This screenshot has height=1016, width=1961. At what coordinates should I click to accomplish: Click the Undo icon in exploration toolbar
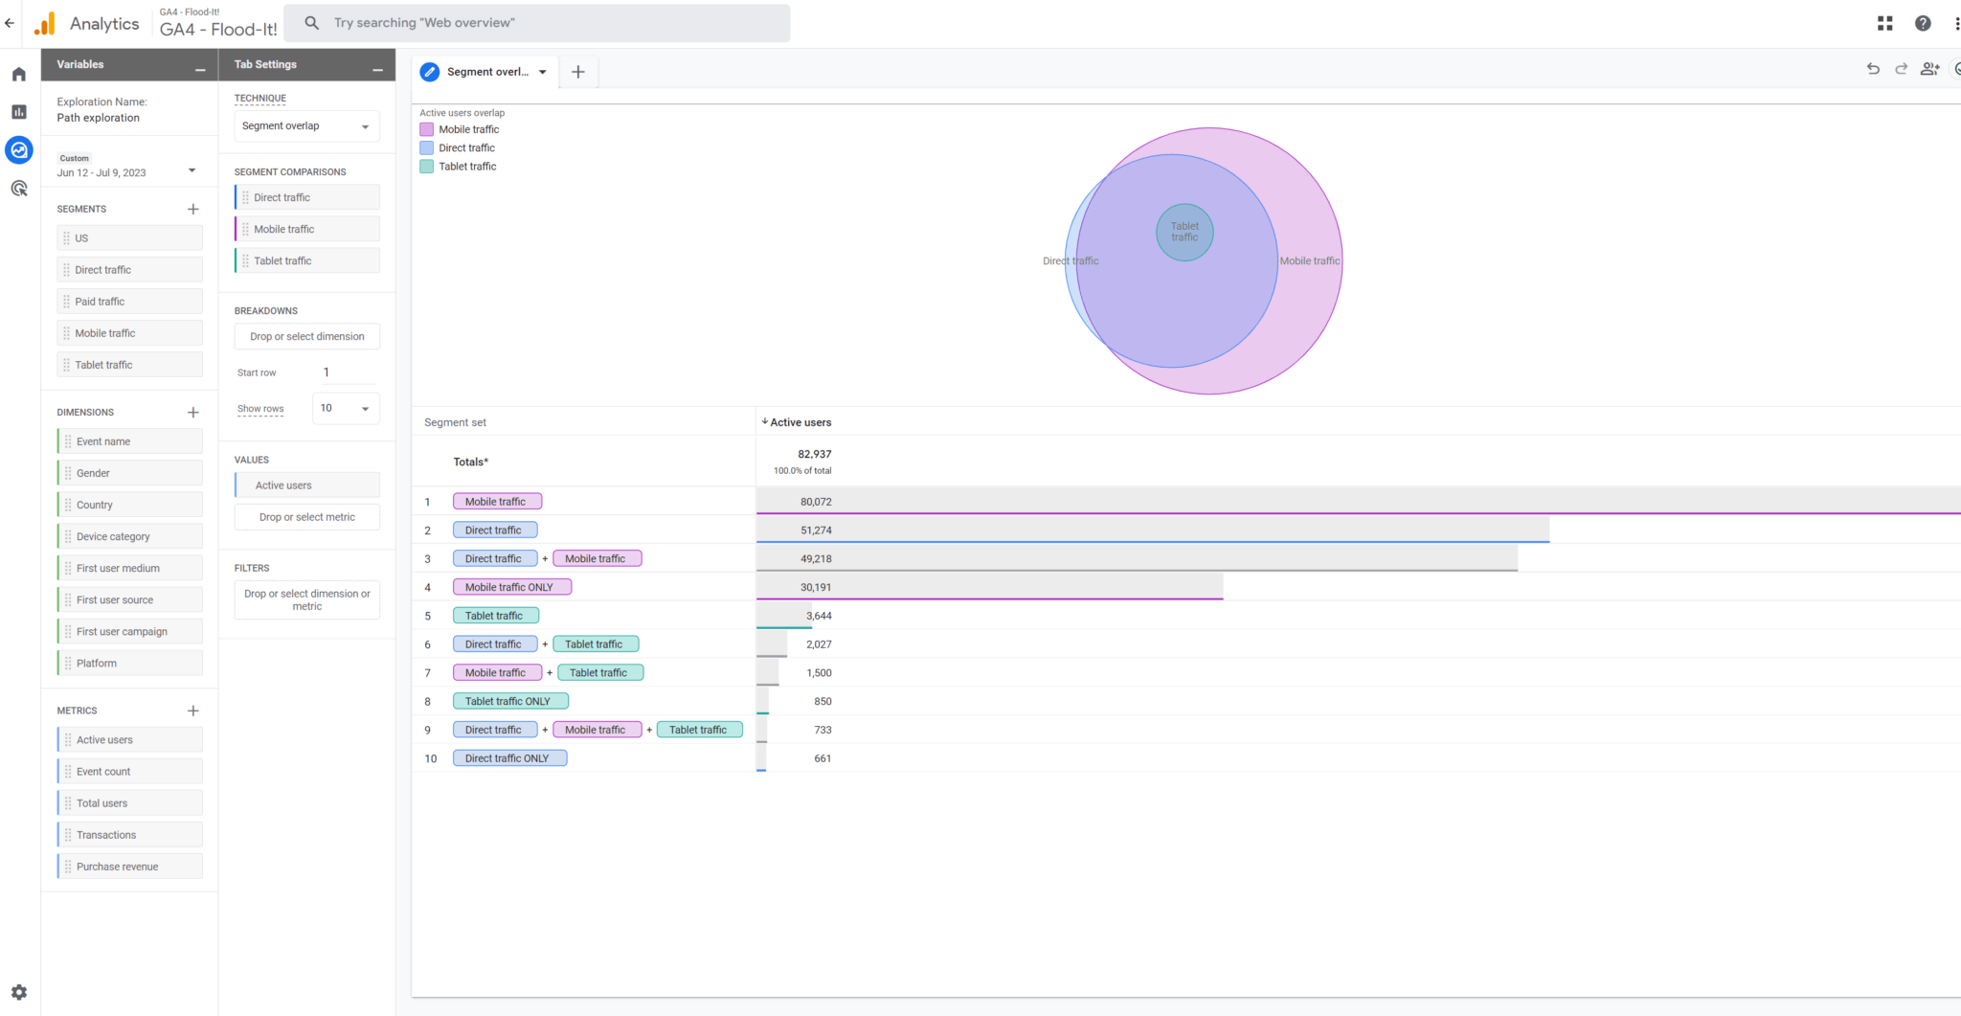(1873, 68)
